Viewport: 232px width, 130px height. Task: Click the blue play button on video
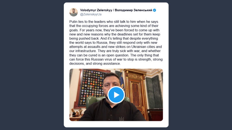tap(116, 95)
